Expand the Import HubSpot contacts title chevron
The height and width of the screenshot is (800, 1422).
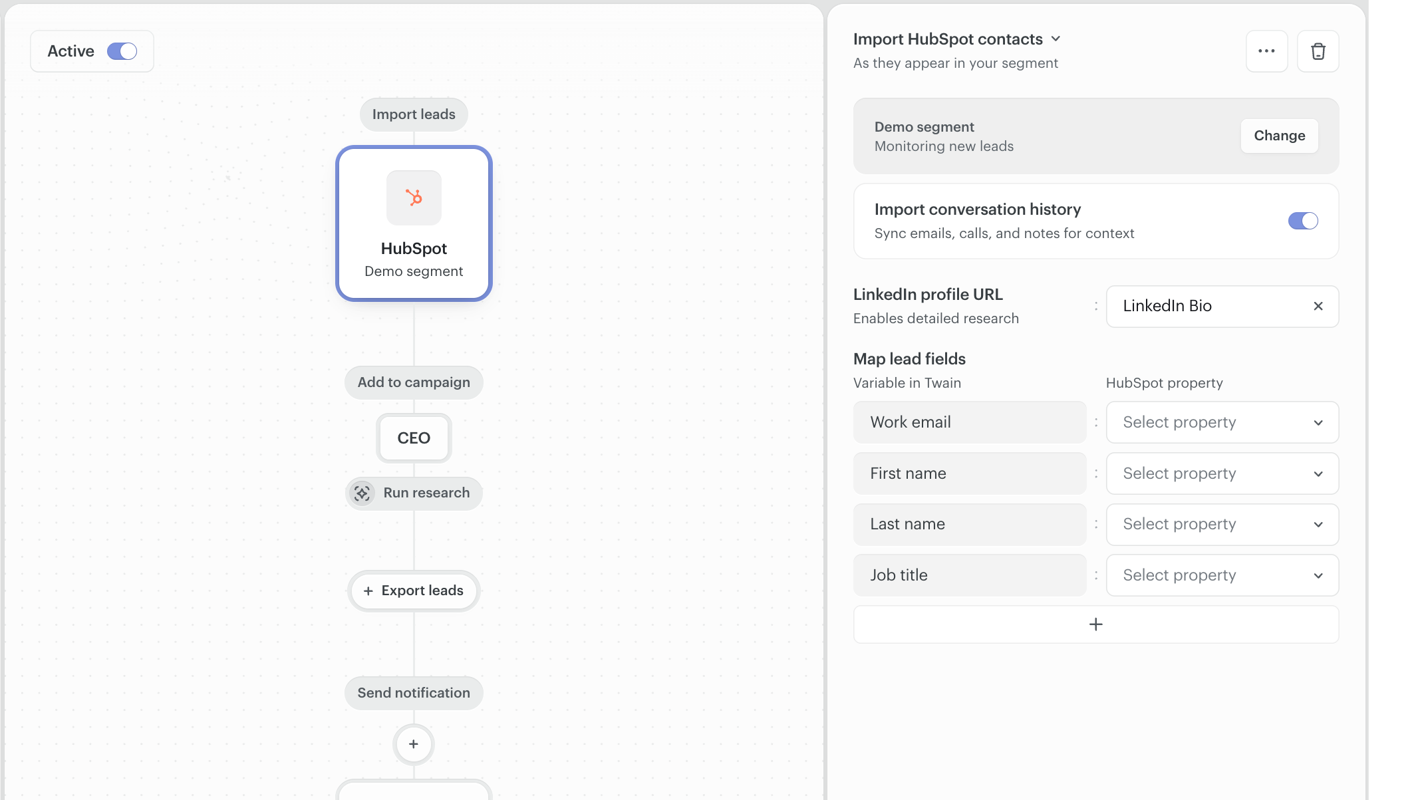(x=1056, y=39)
